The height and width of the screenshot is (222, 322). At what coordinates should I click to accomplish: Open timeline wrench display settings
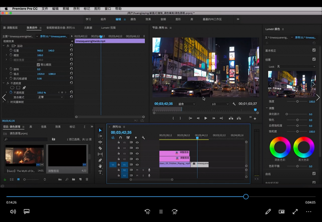point(143,138)
